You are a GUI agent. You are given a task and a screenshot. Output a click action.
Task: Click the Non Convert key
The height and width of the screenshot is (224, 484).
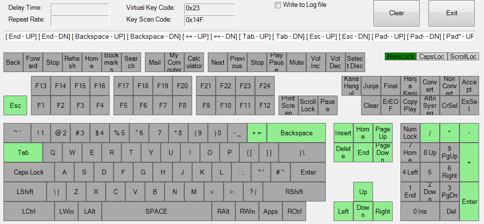coord(450,86)
